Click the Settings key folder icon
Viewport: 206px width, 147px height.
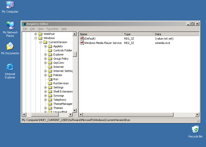point(50,87)
